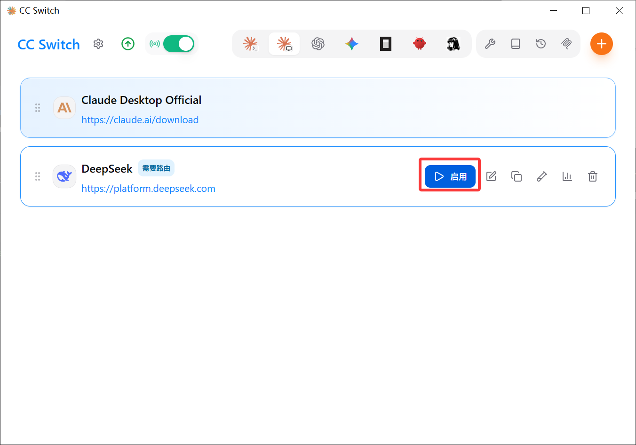Enable DeepSeek with the 启用 button
Viewport: 636px width, 445px height.
coord(450,176)
